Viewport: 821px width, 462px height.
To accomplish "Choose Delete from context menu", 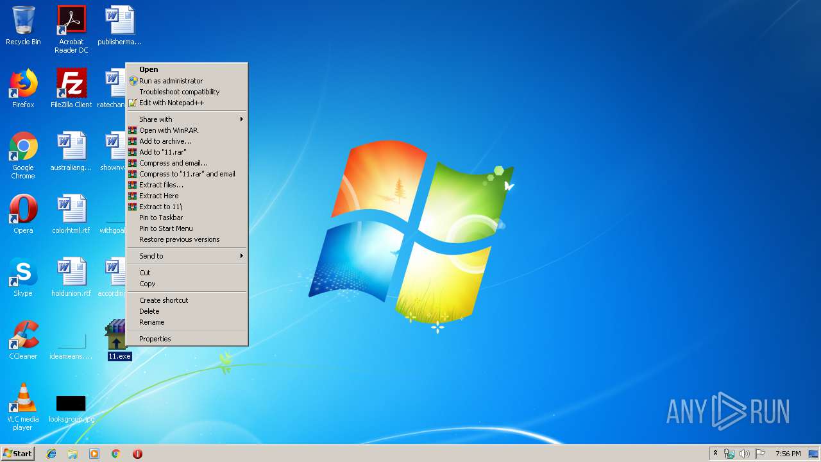I will pos(187,311).
